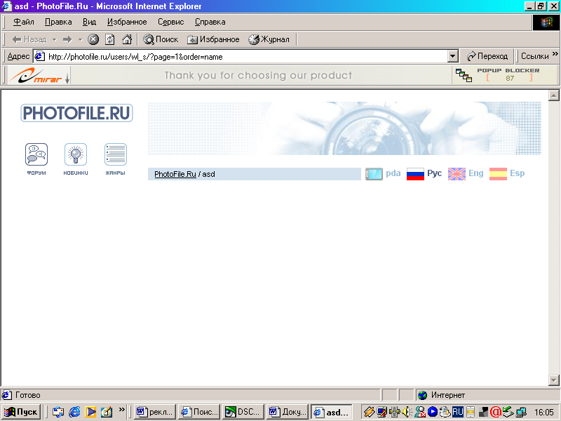Click the Forward arrow button
Viewport: 561px width, 421px height.
tap(67, 39)
